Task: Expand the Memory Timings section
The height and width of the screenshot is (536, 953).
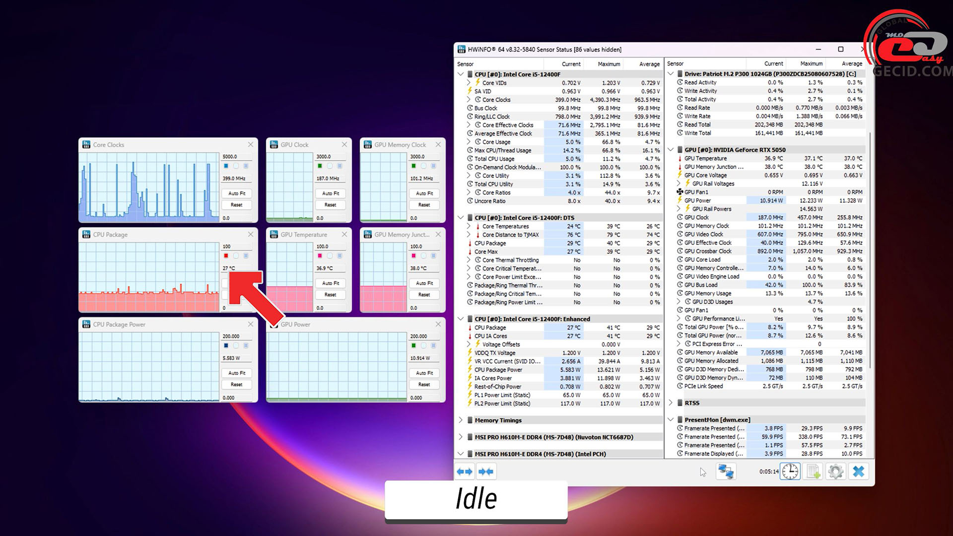Action: pyautogui.click(x=461, y=420)
